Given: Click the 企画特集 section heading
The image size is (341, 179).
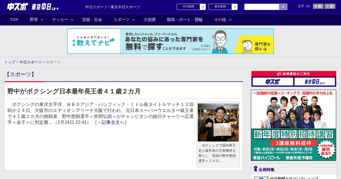Looking at the screenshot, I should click(x=267, y=169).
